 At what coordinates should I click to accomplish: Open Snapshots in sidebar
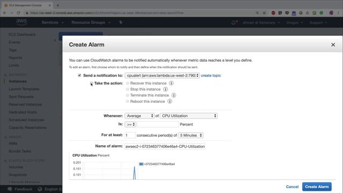coord(18,175)
